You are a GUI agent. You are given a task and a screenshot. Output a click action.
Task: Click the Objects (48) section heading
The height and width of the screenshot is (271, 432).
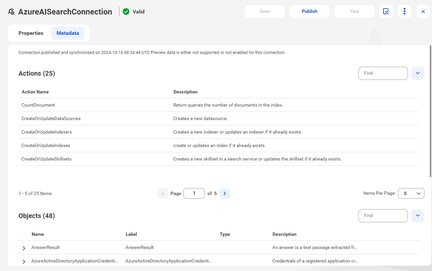(x=37, y=216)
